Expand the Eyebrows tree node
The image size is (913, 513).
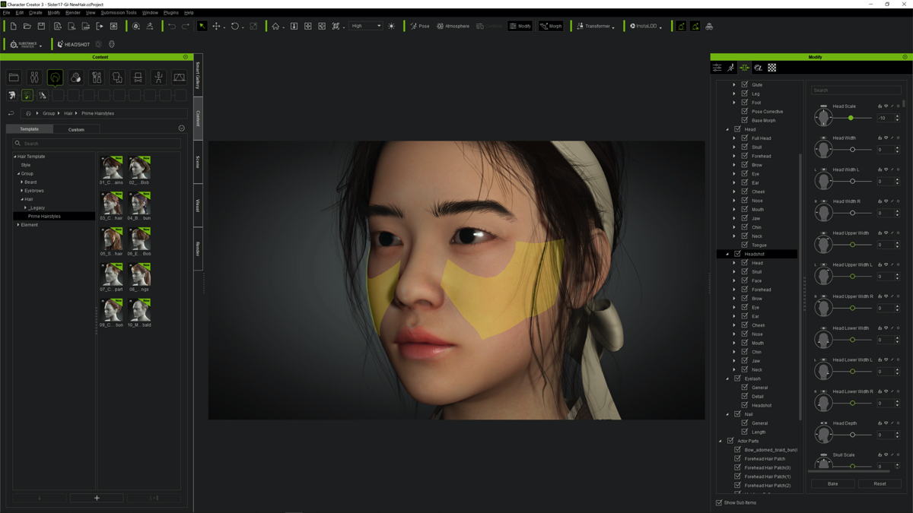(22, 191)
